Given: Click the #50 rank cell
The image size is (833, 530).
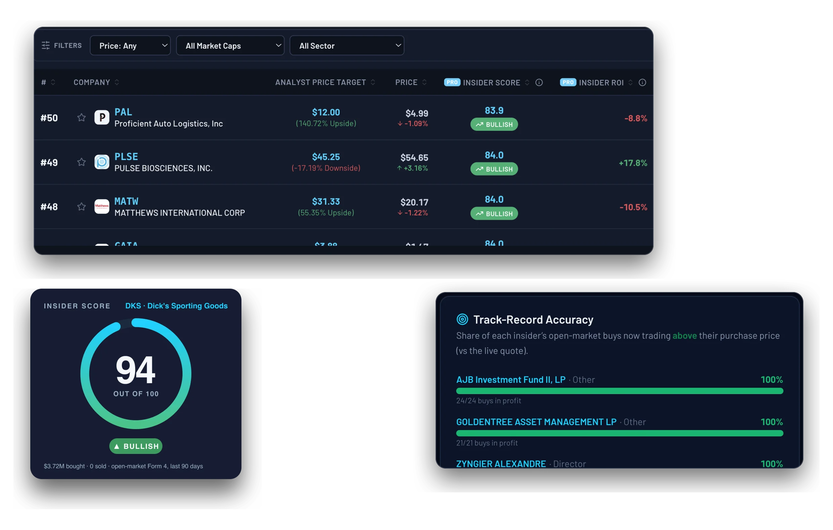Looking at the screenshot, I should point(49,118).
